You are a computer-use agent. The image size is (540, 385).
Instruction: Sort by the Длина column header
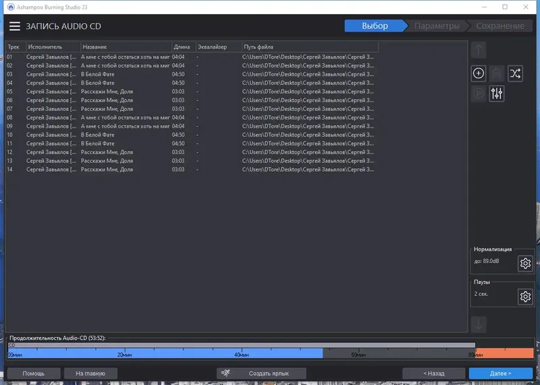(184, 47)
